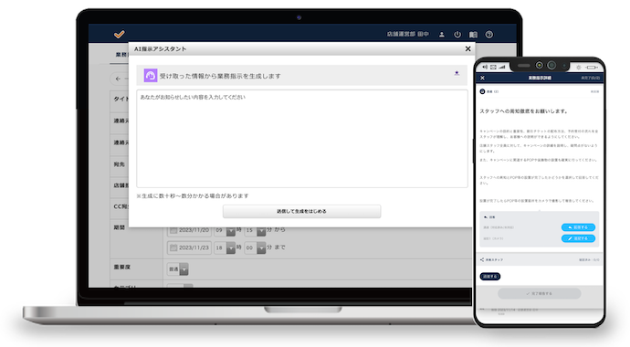Click the power logout icon
Screen dimensions: 630x347
pyautogui.click(x=457, y=35)
